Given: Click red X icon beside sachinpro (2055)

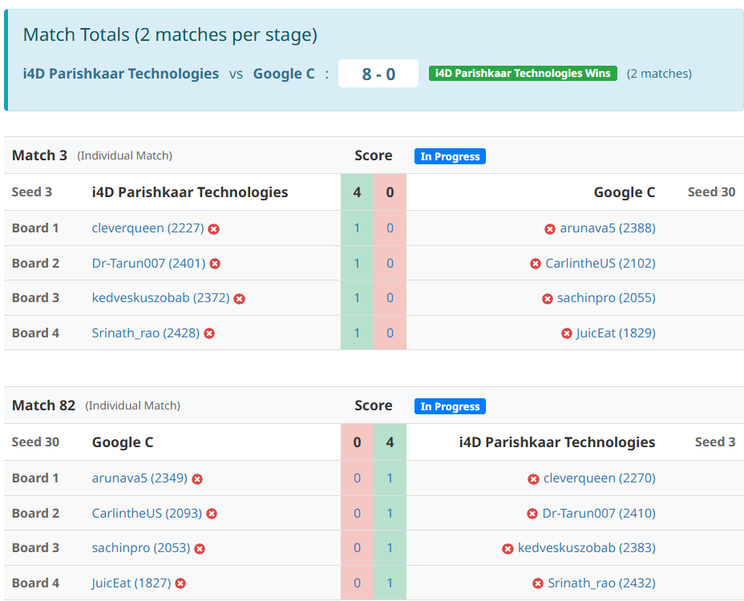Looking at the screenshot, I should pyautogui.click(x=548, y=299).
